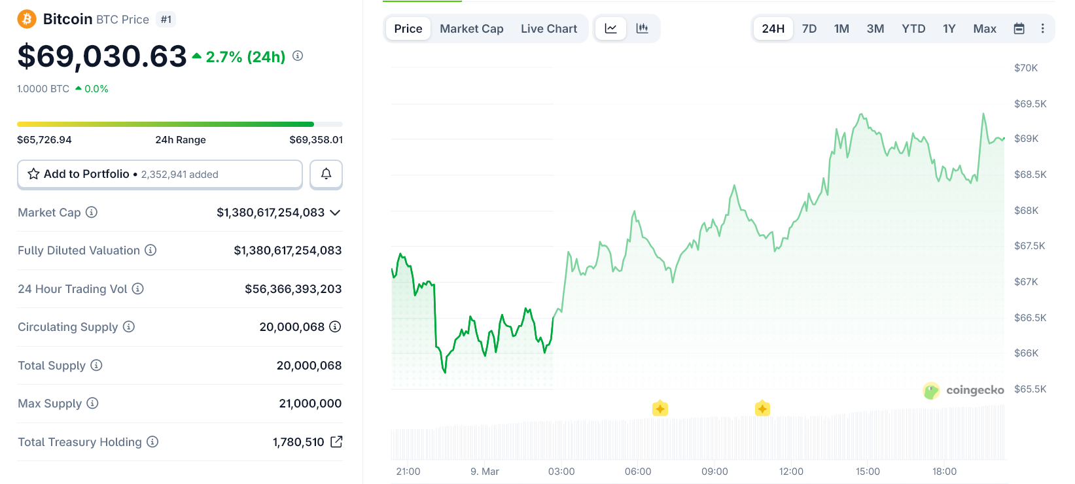The image size is (1075, 484).
Task: Click info icon next to Market Cap
Action: tap(92, 212)
